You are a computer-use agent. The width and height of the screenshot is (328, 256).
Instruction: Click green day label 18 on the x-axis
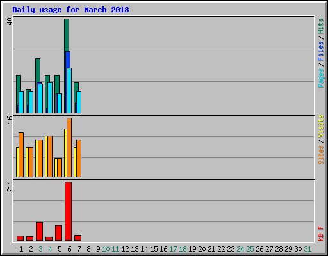(183, 249)
